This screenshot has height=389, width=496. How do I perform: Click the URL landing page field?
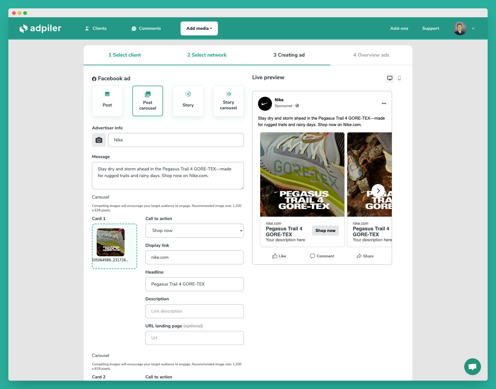tap(194, 338)
